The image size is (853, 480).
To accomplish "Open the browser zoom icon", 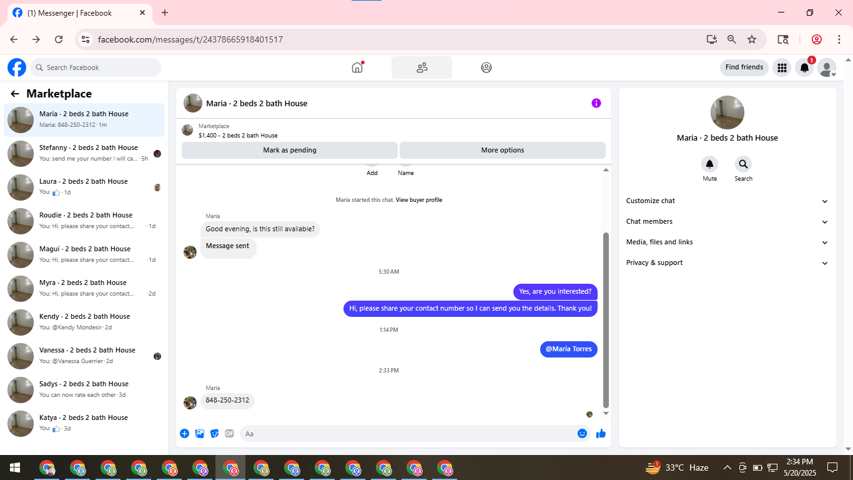I will pyautogui.click(x=732, y=39).
